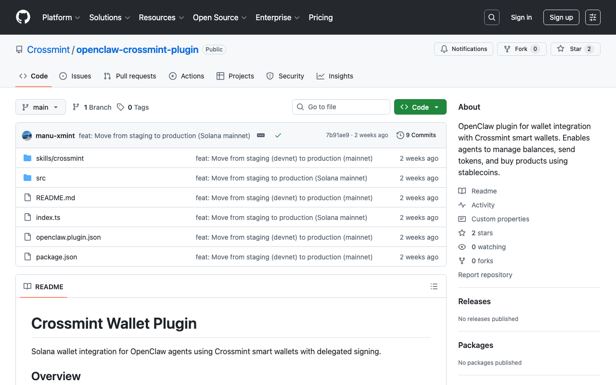Open the skills/crossmint folder icon

(27, 158)
